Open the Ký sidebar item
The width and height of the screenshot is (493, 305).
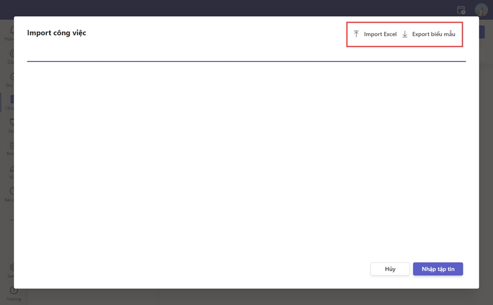(x=12, y=170)
